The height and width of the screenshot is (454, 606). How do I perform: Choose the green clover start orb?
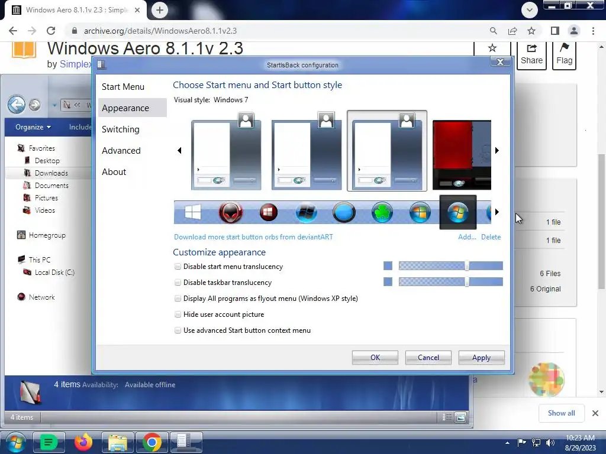pos(382,212)
